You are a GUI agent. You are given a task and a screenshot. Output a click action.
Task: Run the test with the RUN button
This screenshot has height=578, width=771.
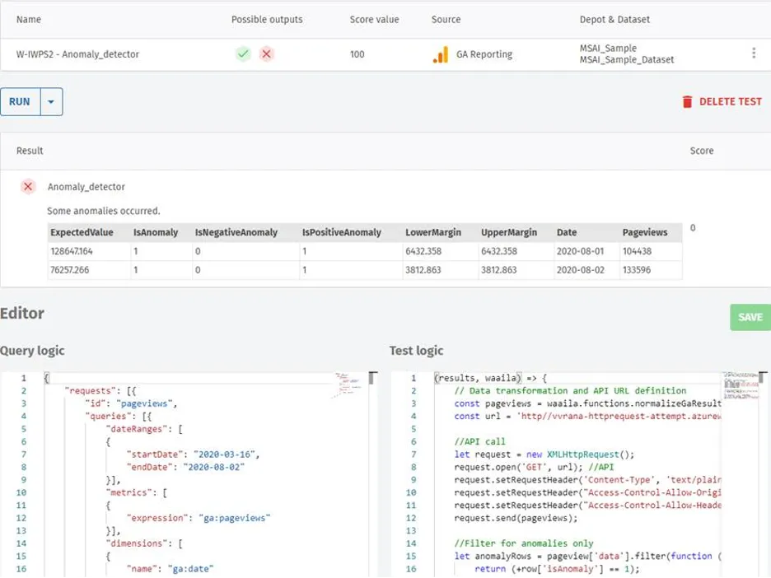(x=20, y=102)
